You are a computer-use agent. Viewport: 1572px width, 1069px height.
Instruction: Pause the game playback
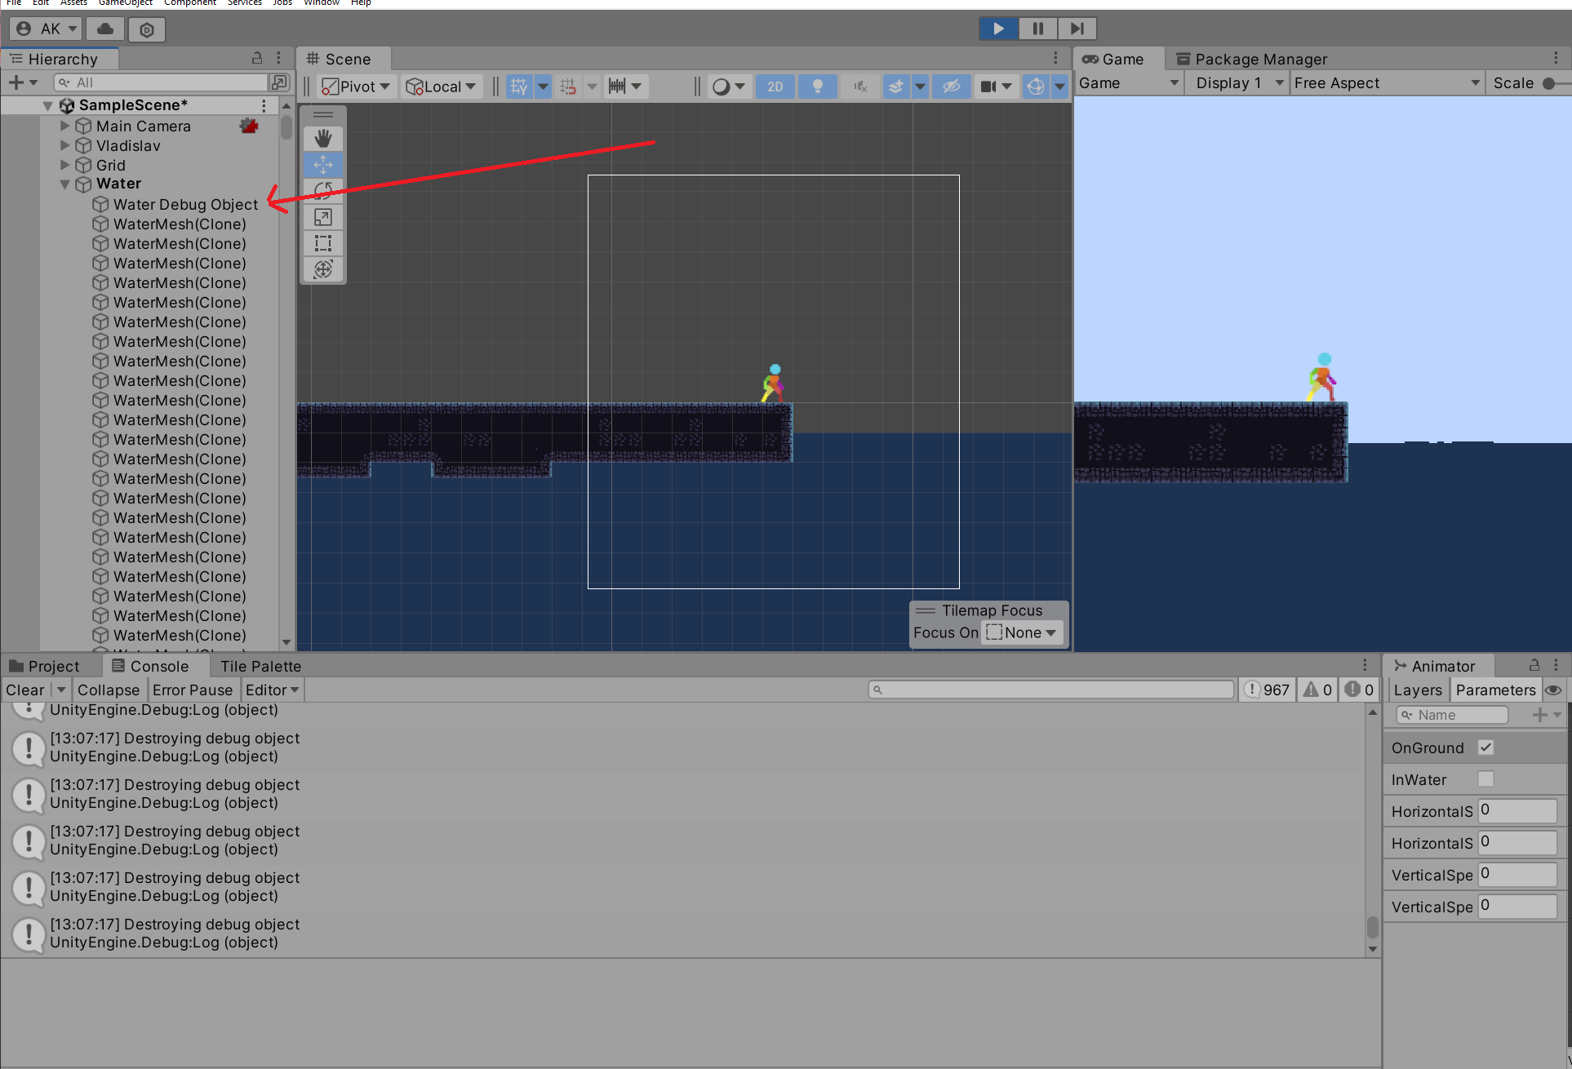pos(1038,29)
